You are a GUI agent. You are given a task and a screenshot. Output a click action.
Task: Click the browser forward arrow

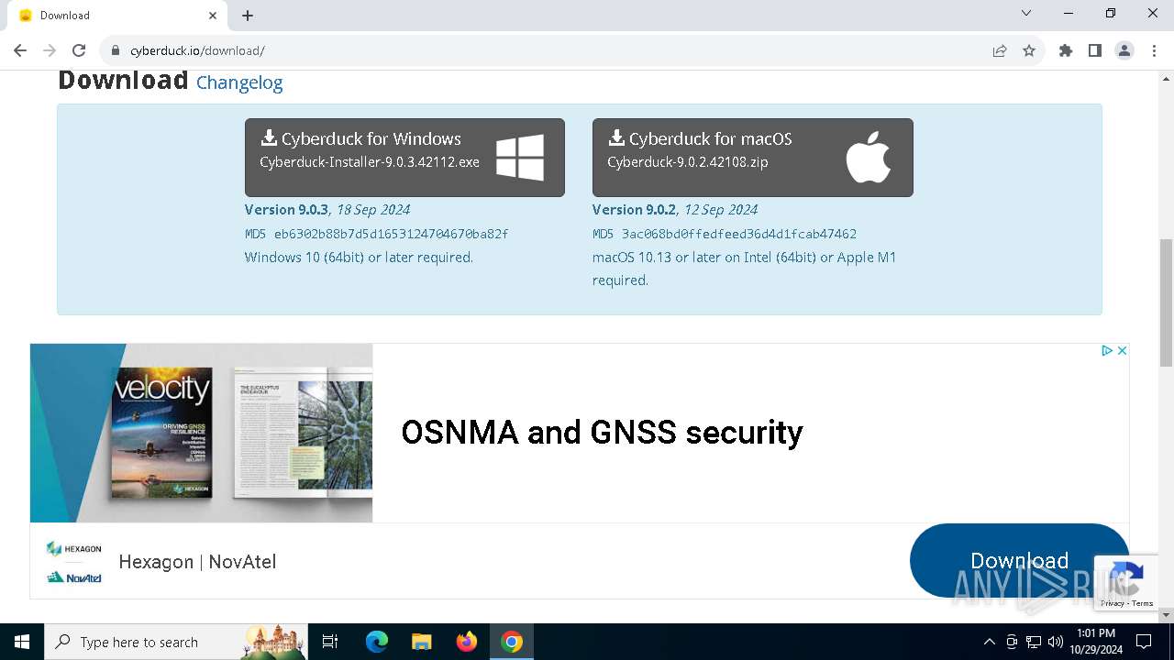(x=50, y=51)
